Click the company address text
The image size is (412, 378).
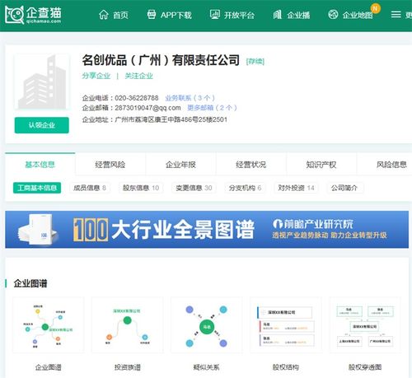click(171, 119)
